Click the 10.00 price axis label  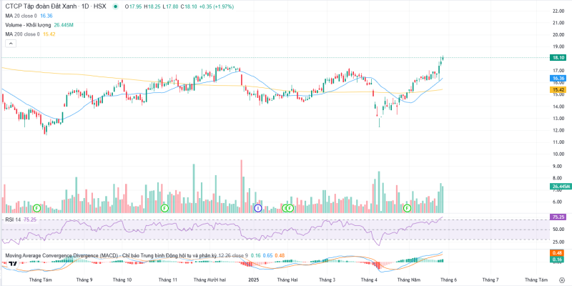(558, 154)
